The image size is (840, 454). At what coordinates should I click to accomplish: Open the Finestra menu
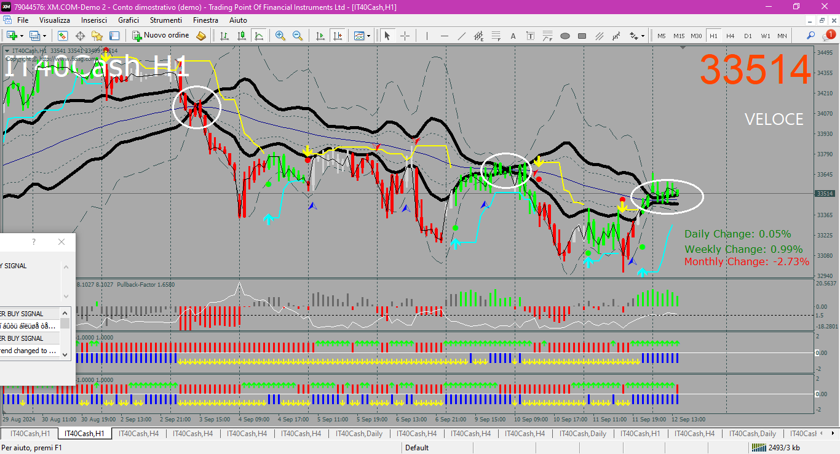[205, 20]
